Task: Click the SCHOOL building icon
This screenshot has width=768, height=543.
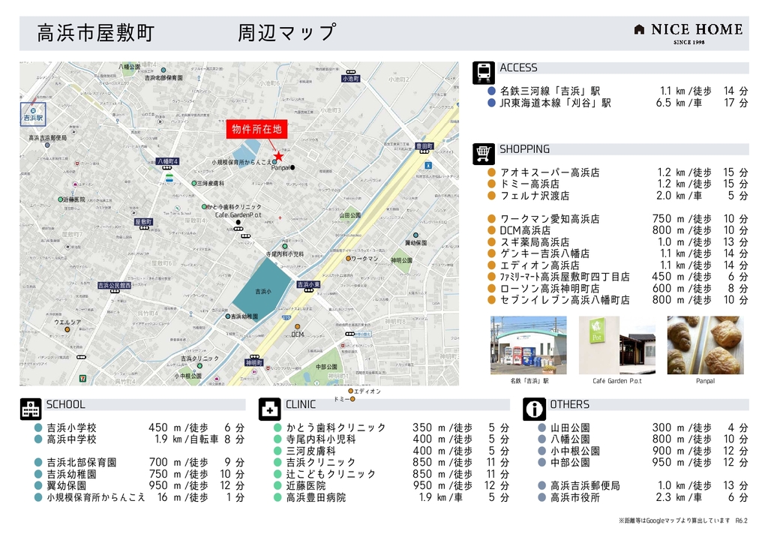Action: pos(30,409)
